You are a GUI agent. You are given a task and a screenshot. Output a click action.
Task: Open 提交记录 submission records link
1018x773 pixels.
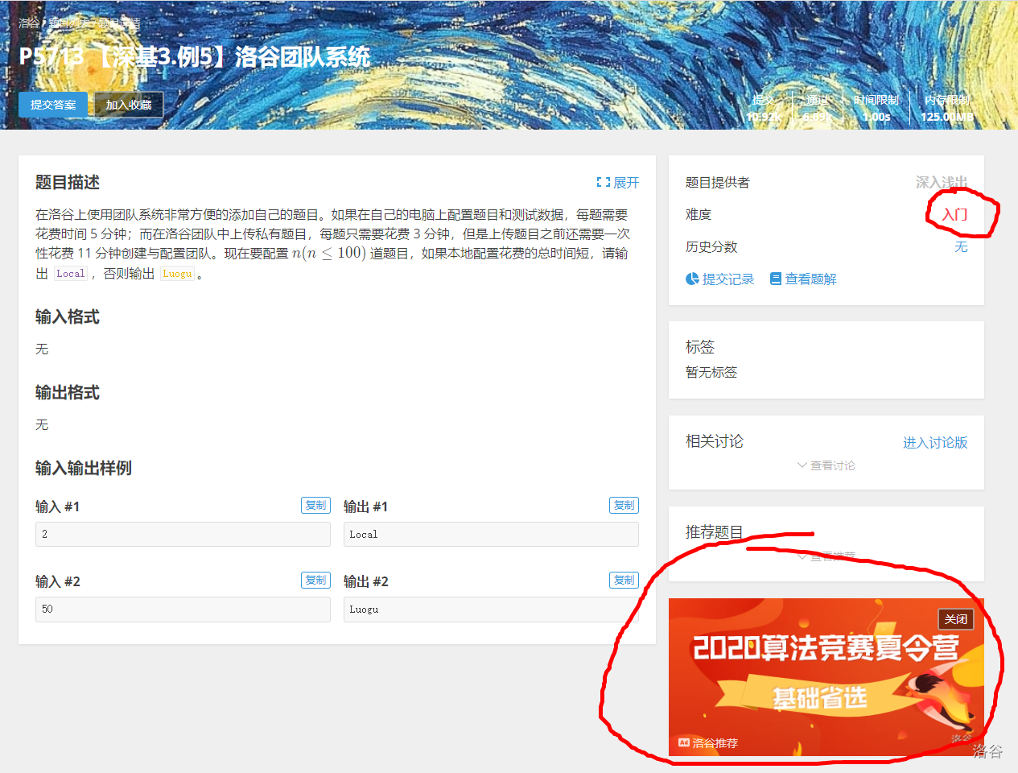727,279
